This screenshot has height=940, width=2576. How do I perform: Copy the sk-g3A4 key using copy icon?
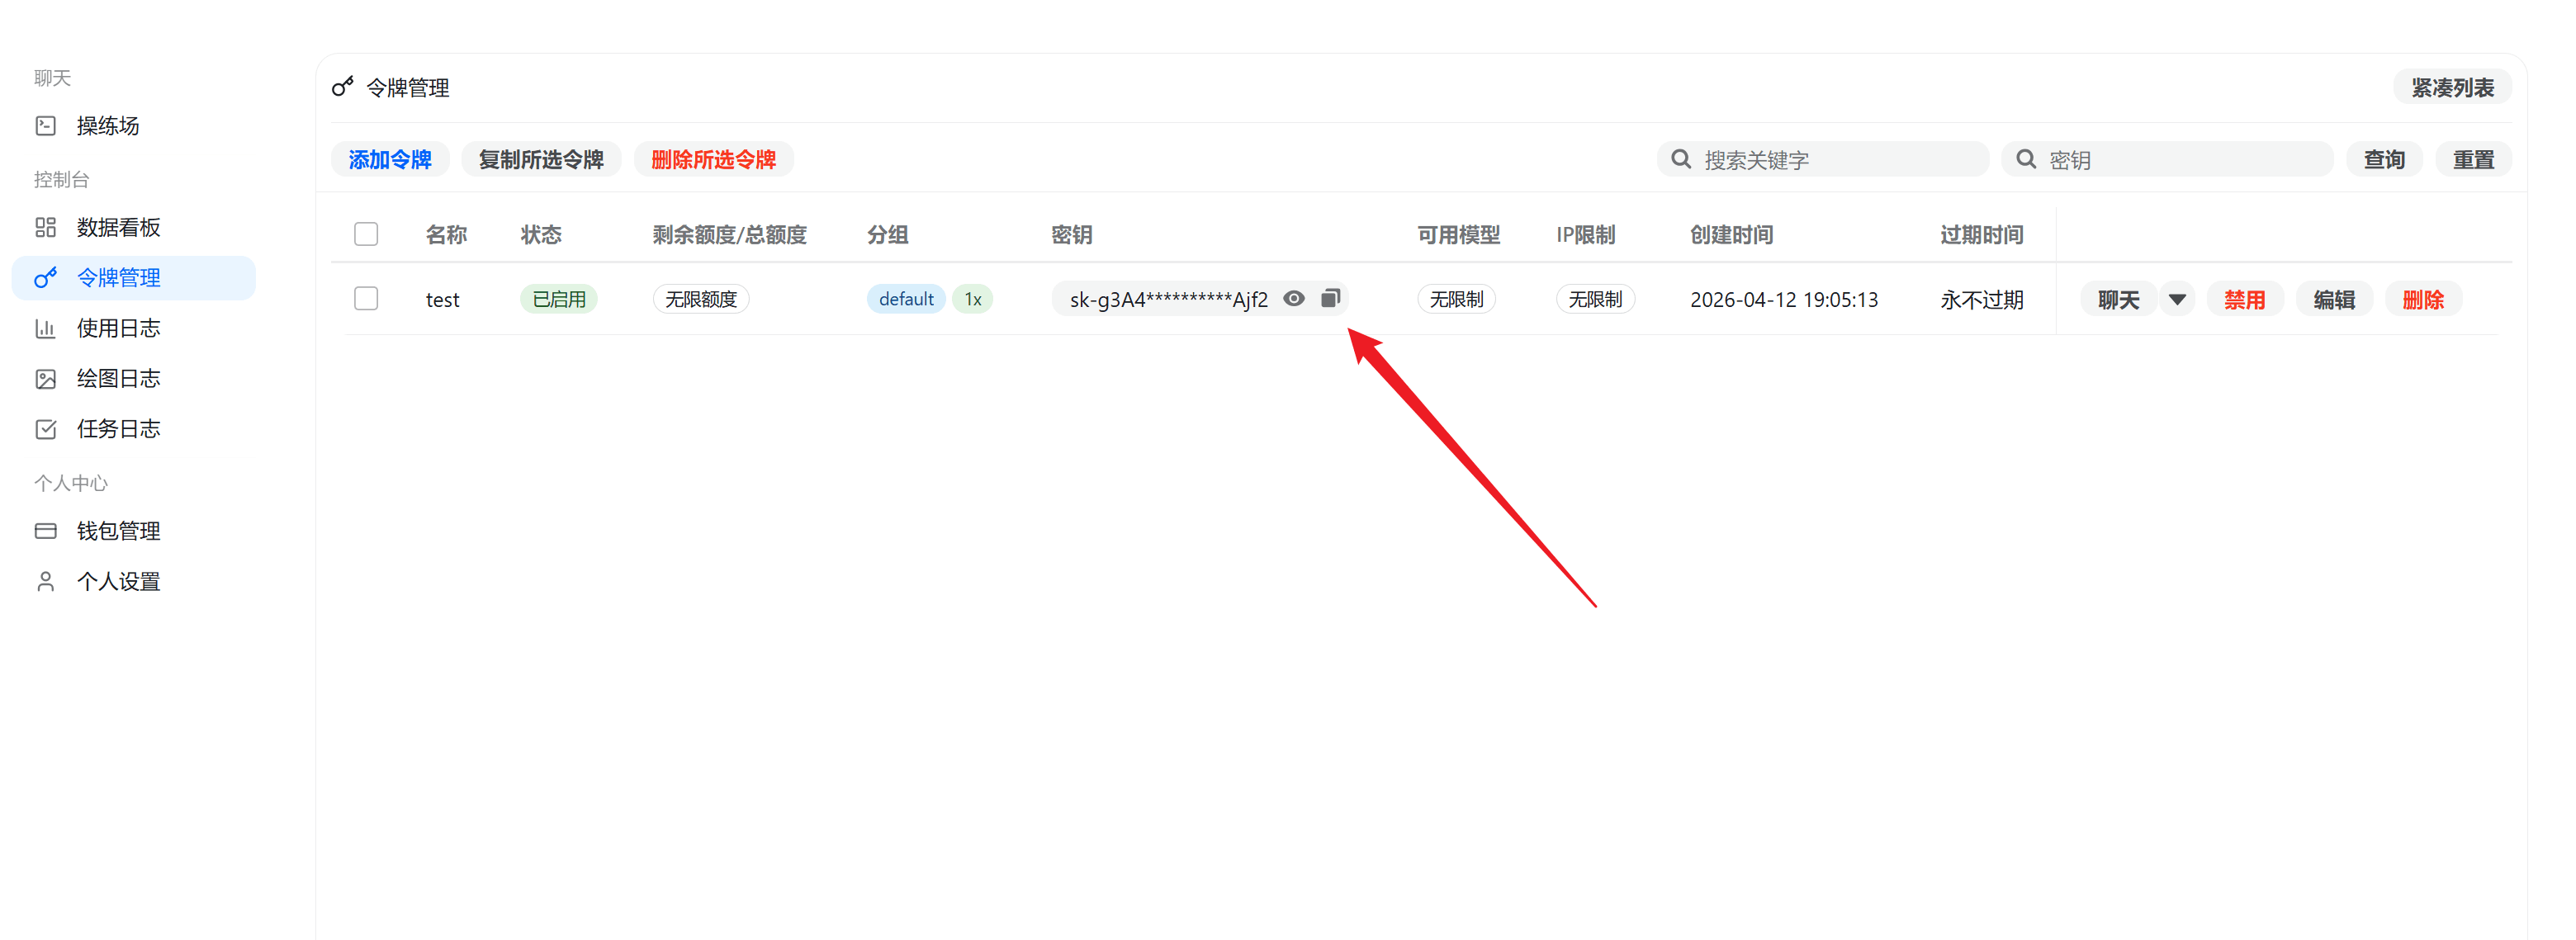[x=1330, y=298]
